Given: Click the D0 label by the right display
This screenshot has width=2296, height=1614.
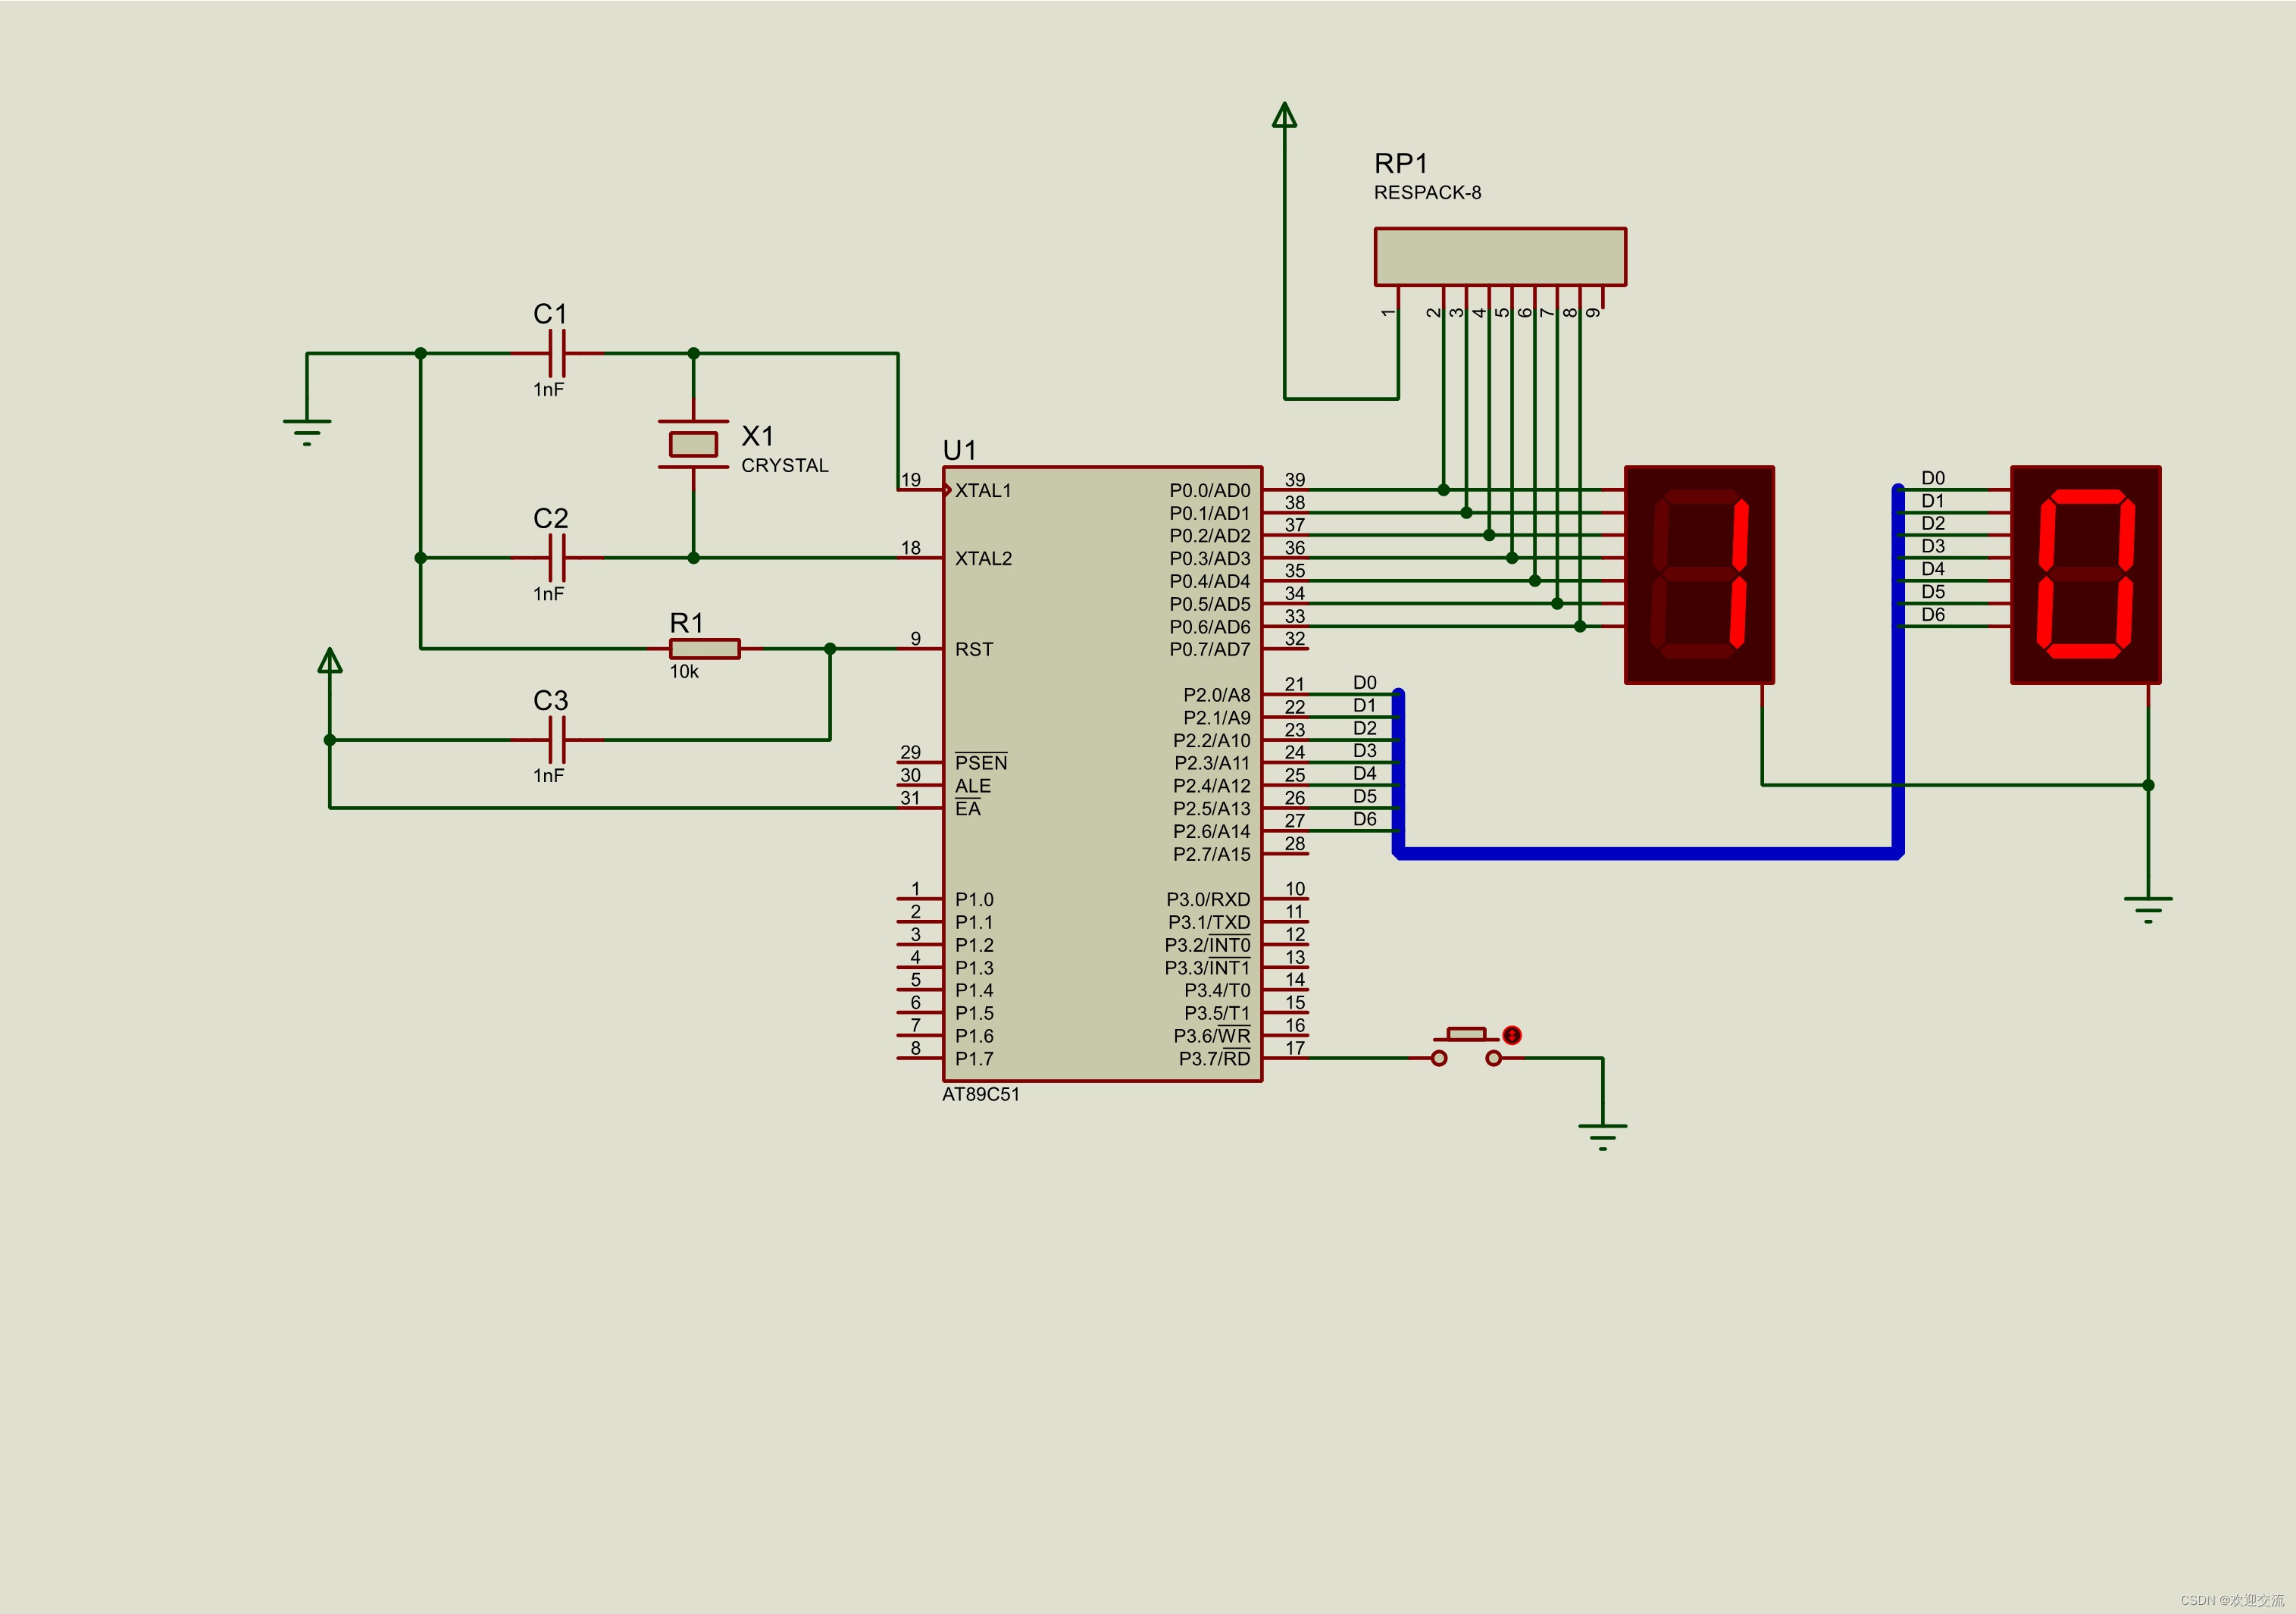Looking at the screenshot, I should [x=1933, y=478].
